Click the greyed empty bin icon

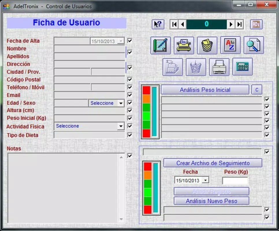196,67
